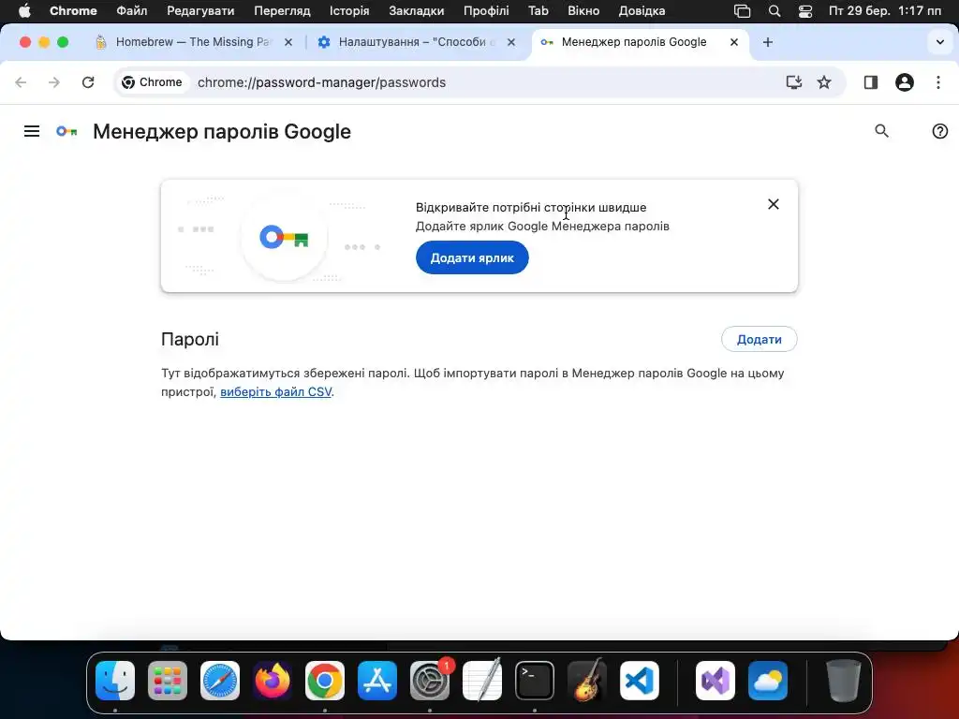Click the Chrome site info chip

coord(153,82)
